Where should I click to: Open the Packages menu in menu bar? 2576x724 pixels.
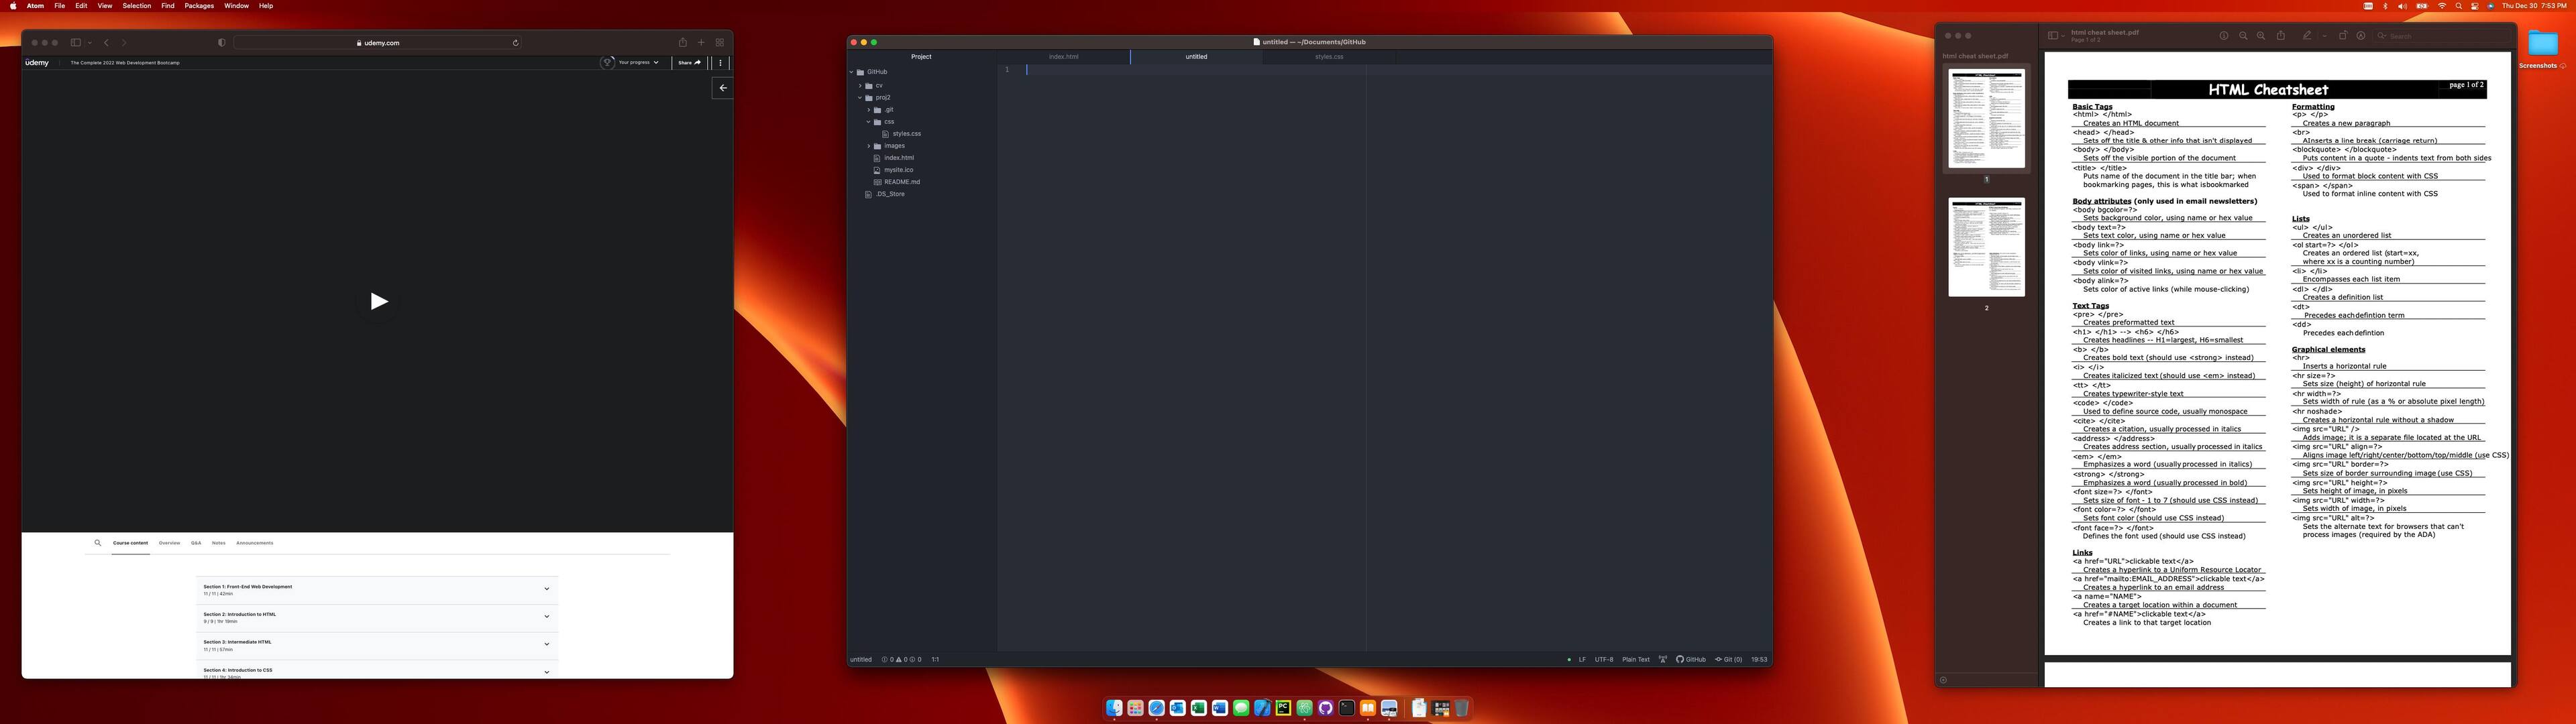(x=199, y=6)
